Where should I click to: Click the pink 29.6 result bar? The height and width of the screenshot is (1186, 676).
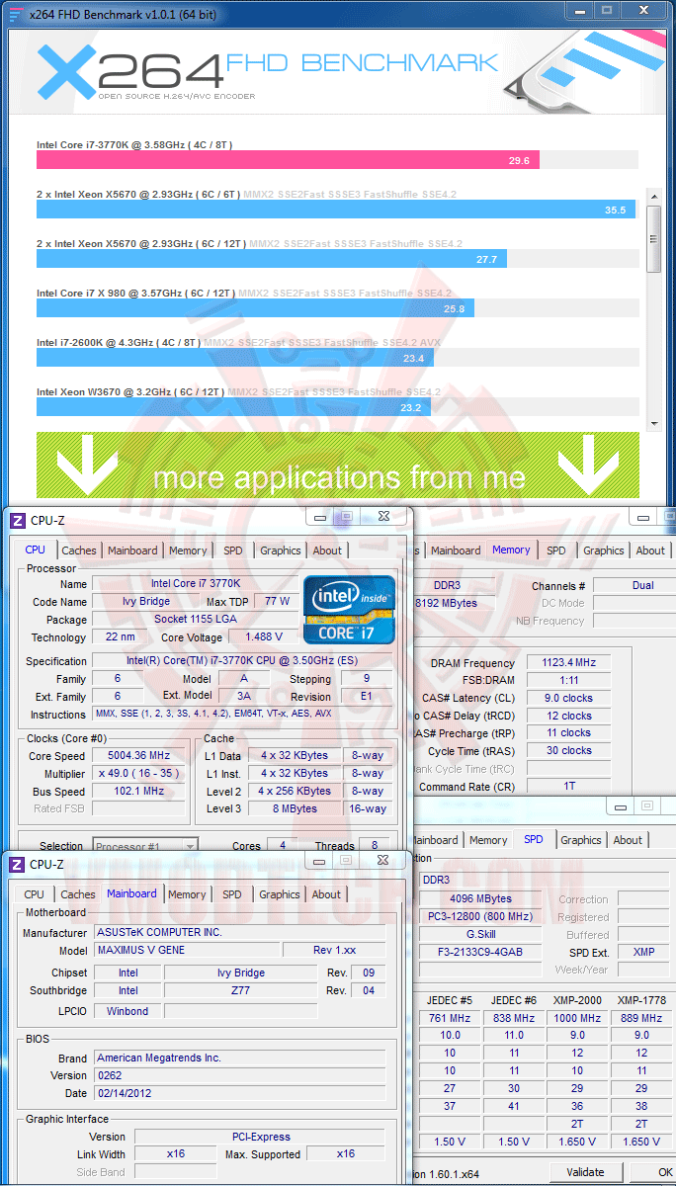tap(289, 160)
